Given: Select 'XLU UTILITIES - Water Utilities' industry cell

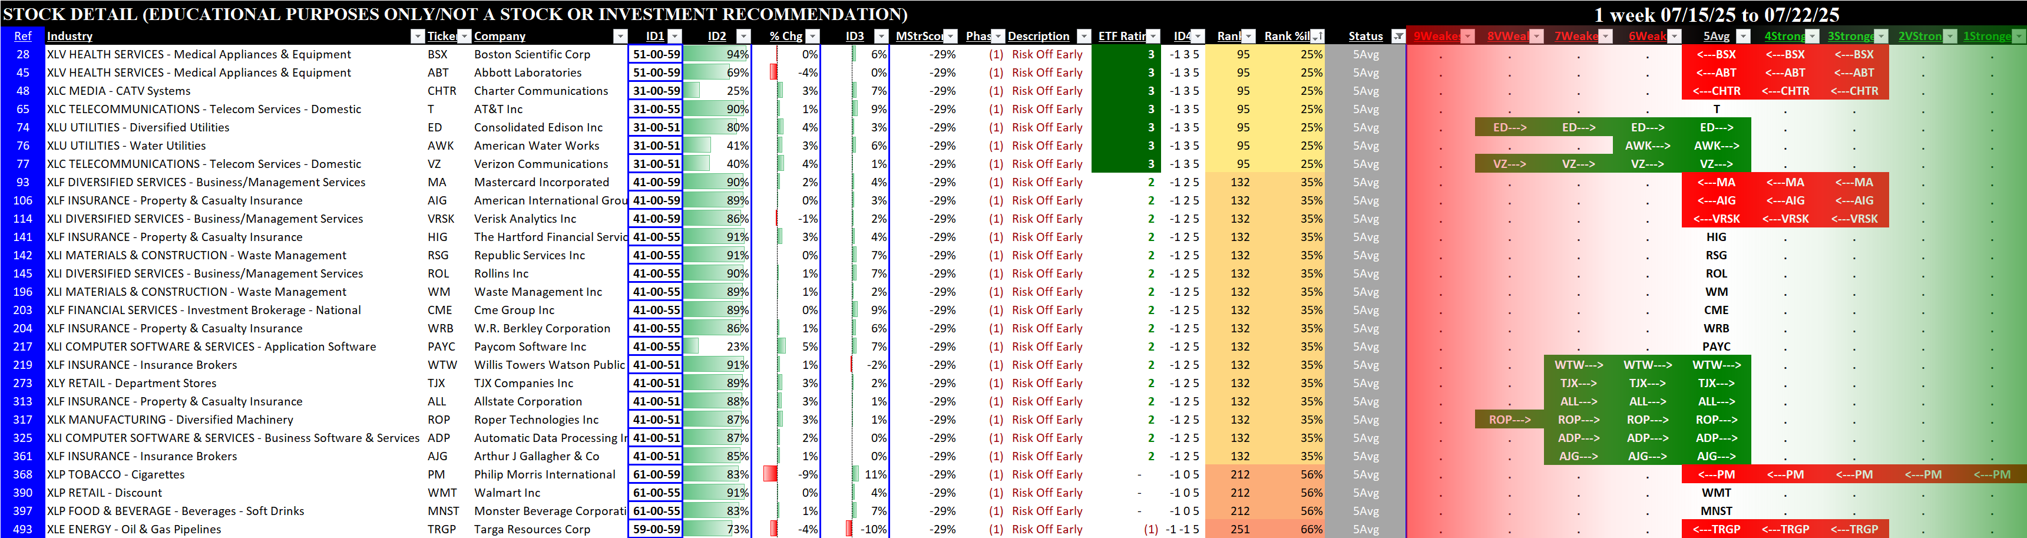Looking at the screenshot, I should (126, 146).
